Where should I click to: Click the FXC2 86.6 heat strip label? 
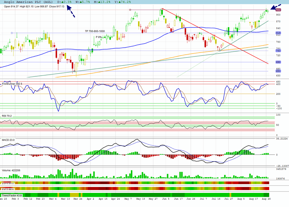pos(8,189)
